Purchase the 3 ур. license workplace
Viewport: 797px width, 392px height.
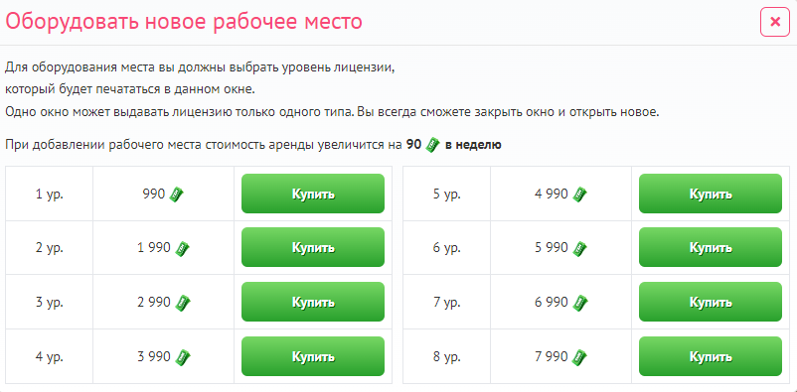click(313, 302)
